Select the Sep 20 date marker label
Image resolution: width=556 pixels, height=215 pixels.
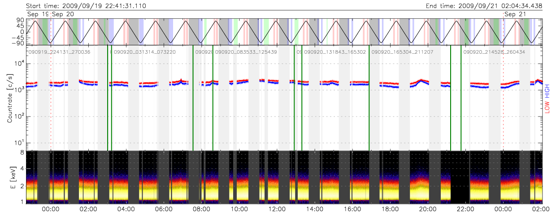[63, 14]
